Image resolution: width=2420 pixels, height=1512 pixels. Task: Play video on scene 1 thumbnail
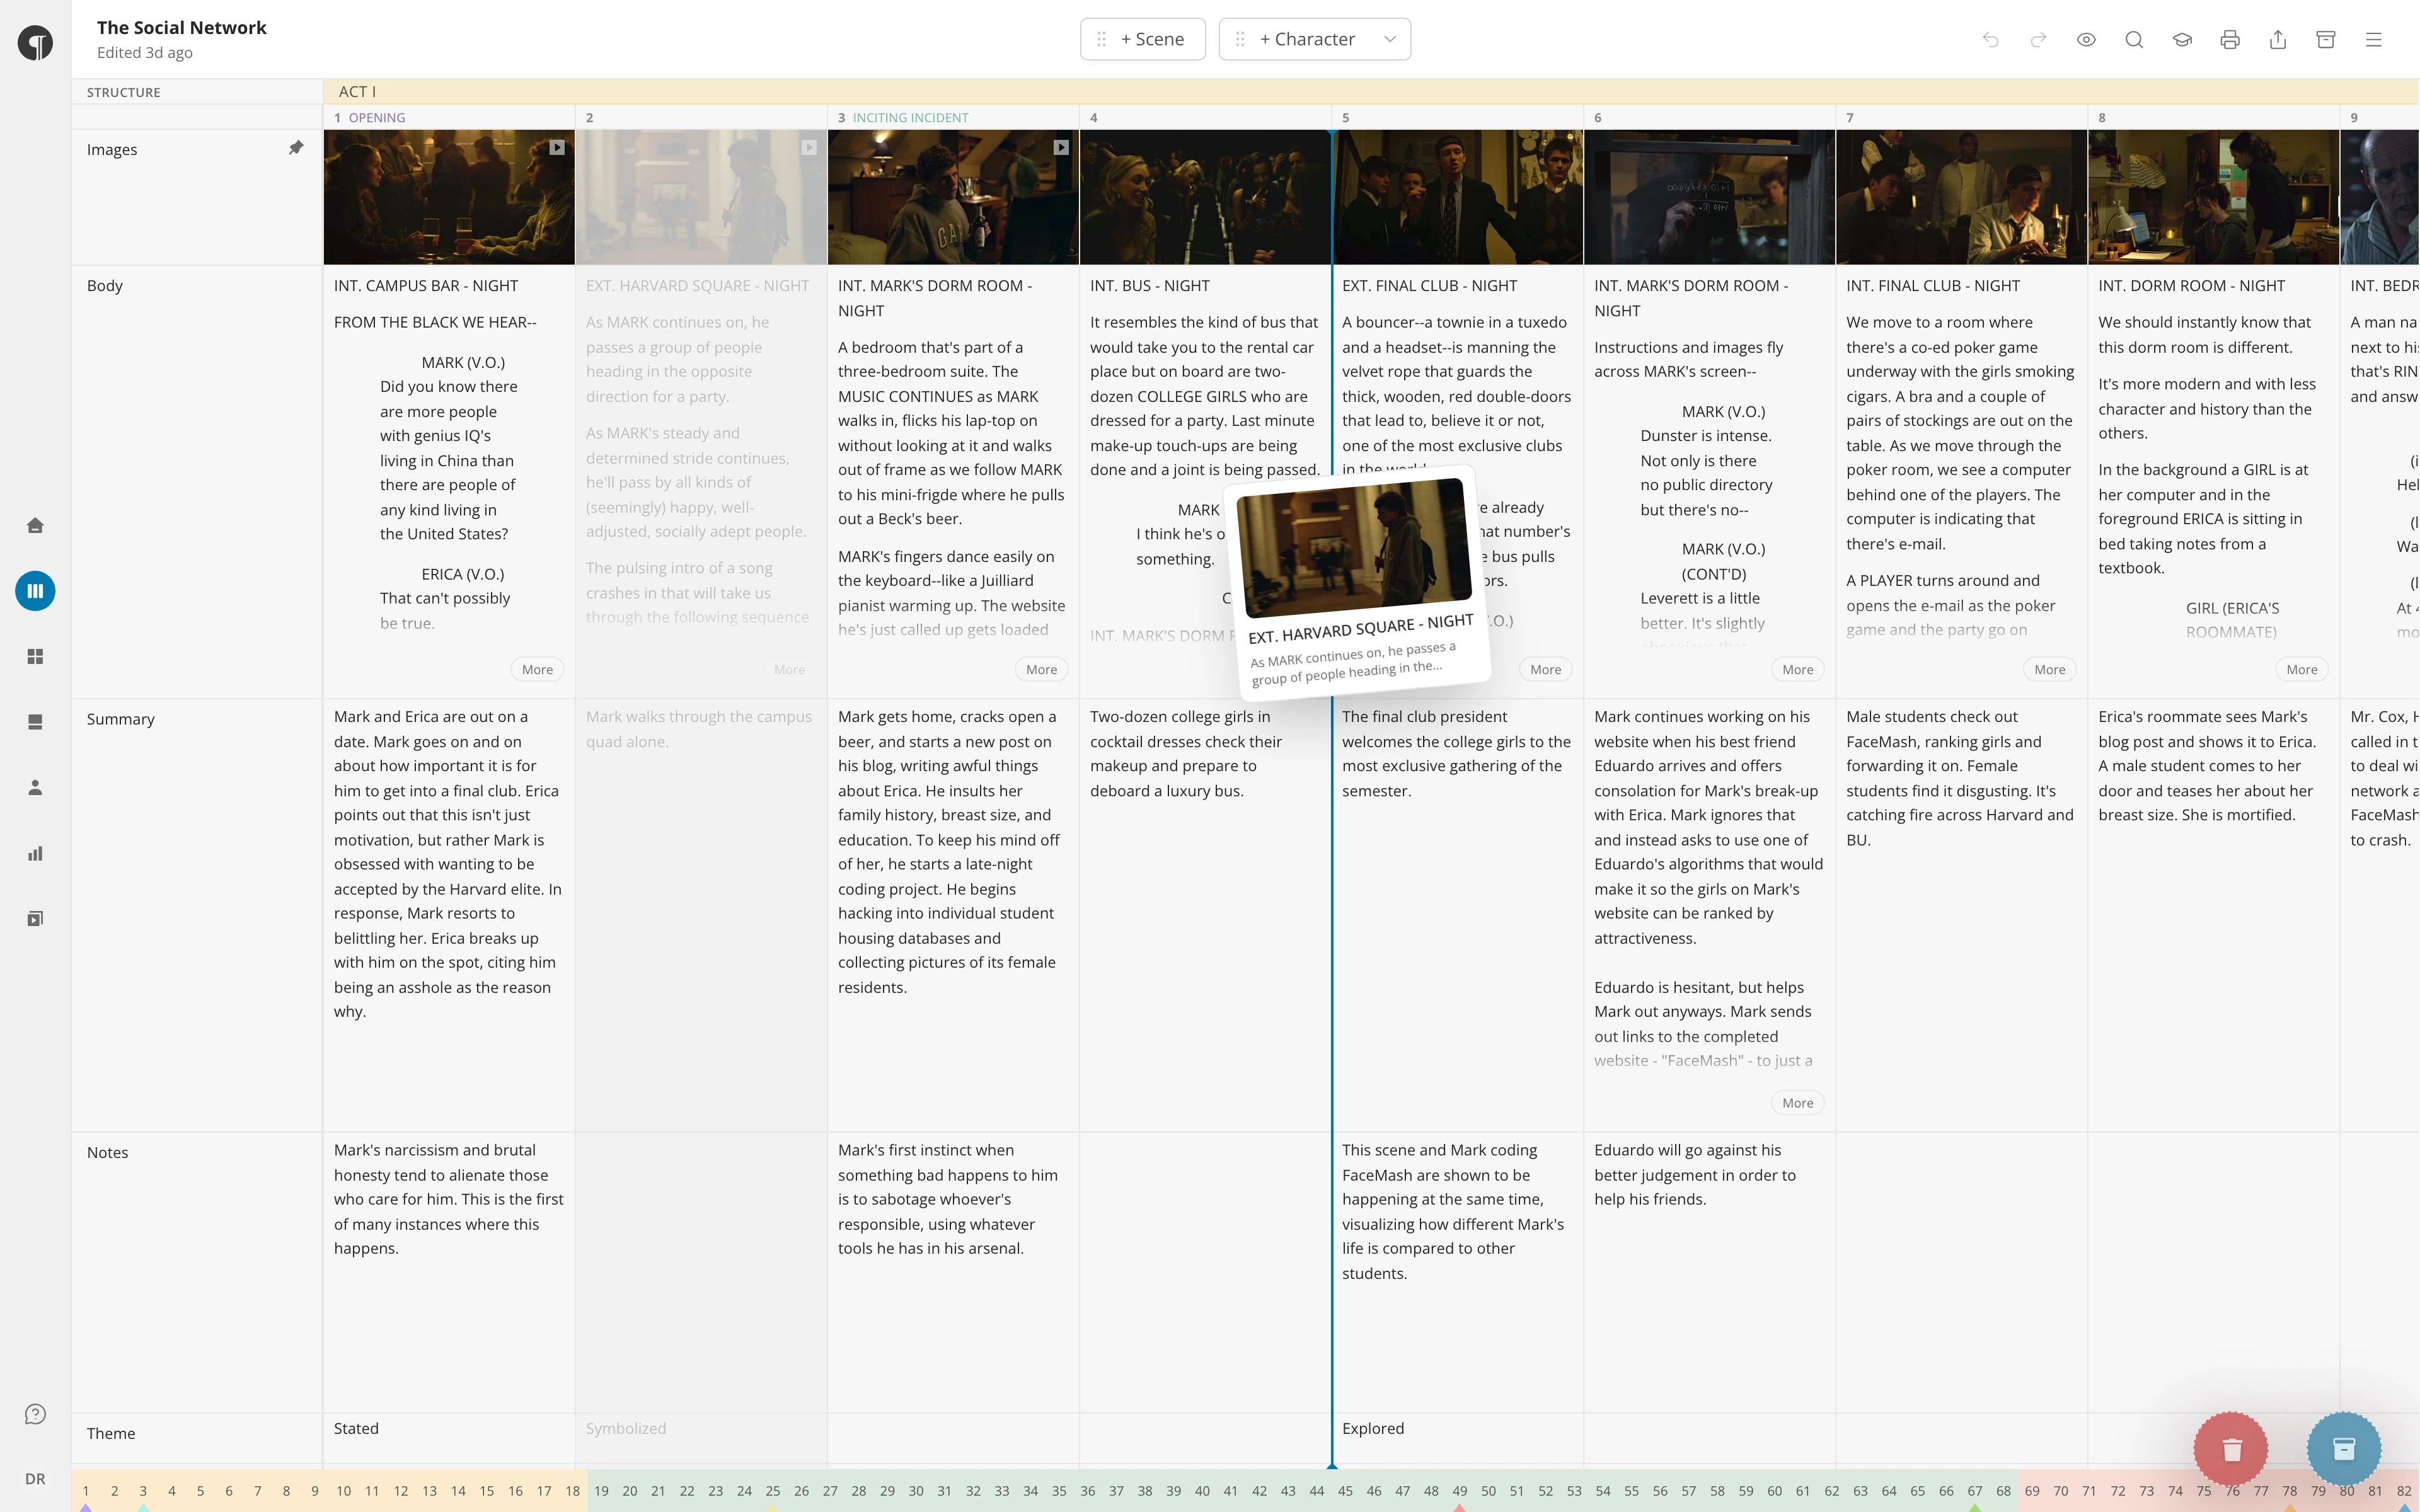coord(557,147)
